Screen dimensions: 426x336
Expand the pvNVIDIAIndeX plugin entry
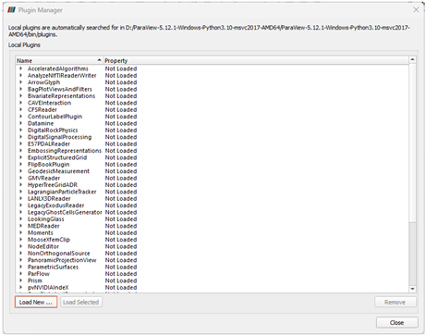(x=21, y=287)
